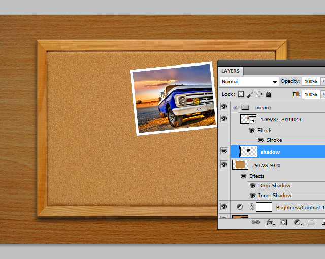Hide the shadow layer
325x259 pixels.
click(224, 151)
